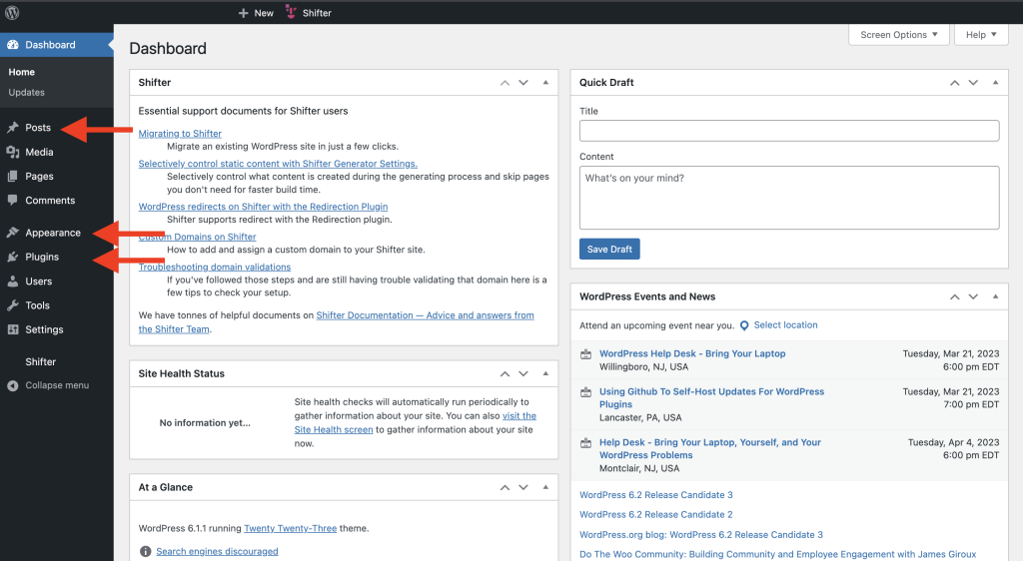Move Shifter panel down arrow
This screenshot has height=561, width=1023.
click(523, 83)
